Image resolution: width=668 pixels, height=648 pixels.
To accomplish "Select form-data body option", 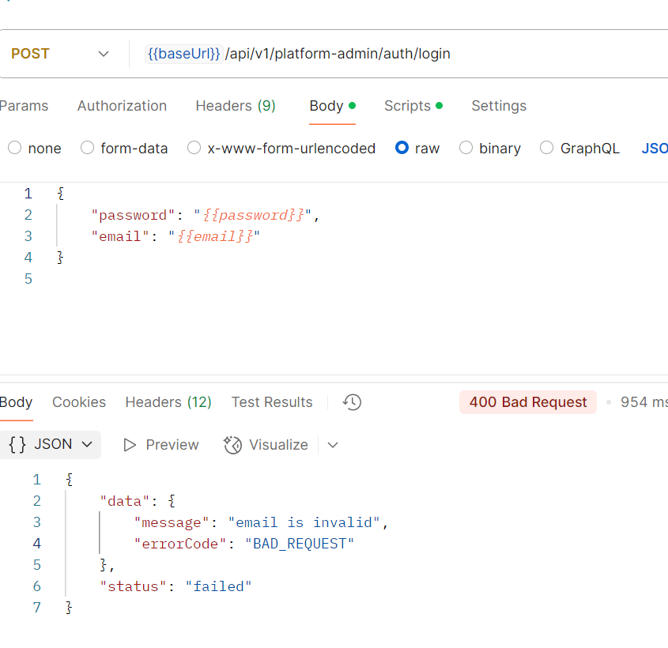I will click(x=88, y=148).
